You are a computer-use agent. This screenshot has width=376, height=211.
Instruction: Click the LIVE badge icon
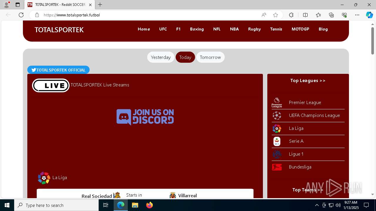click(51, 85)
